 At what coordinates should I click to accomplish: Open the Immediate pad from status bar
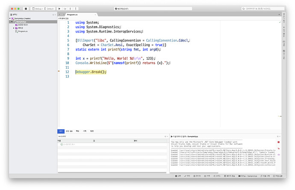point(278,176)
